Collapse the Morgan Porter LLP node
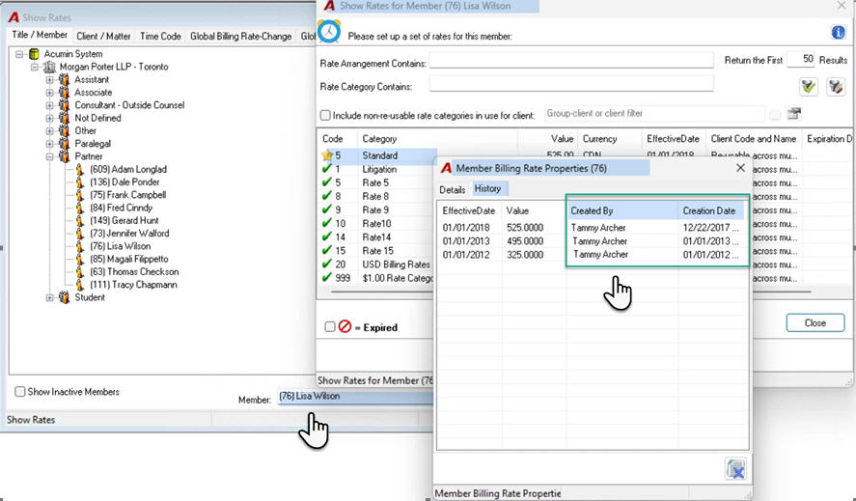This screenshot has width=856, height=501. tap(35, 67)
